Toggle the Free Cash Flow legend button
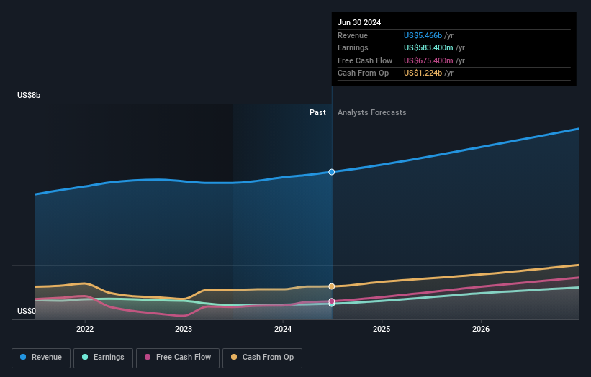The width and height of the screenshot is (591, 377). (178, 358)
